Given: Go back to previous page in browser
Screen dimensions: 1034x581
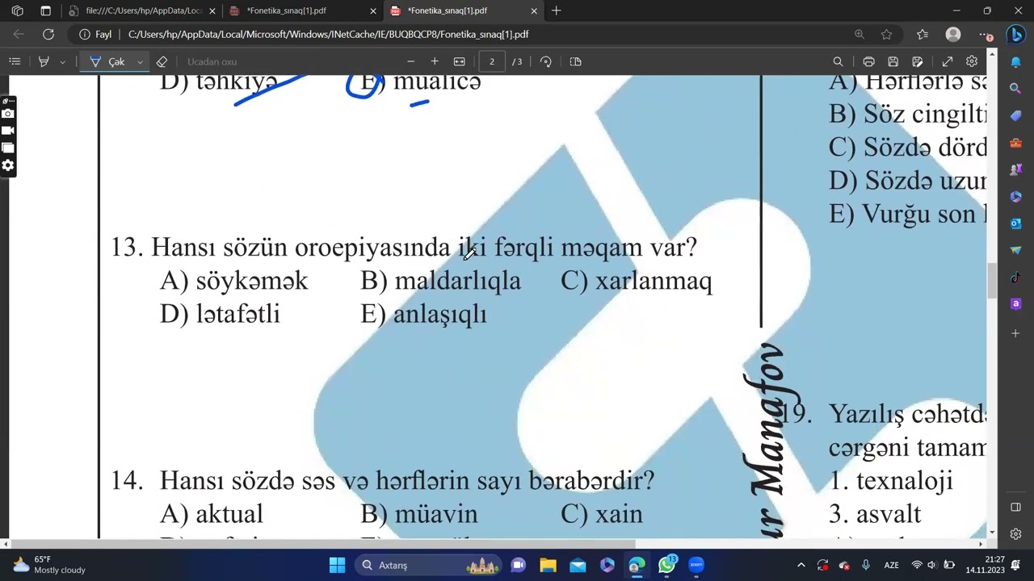Looking at the screenshot, I should [19, 35].
